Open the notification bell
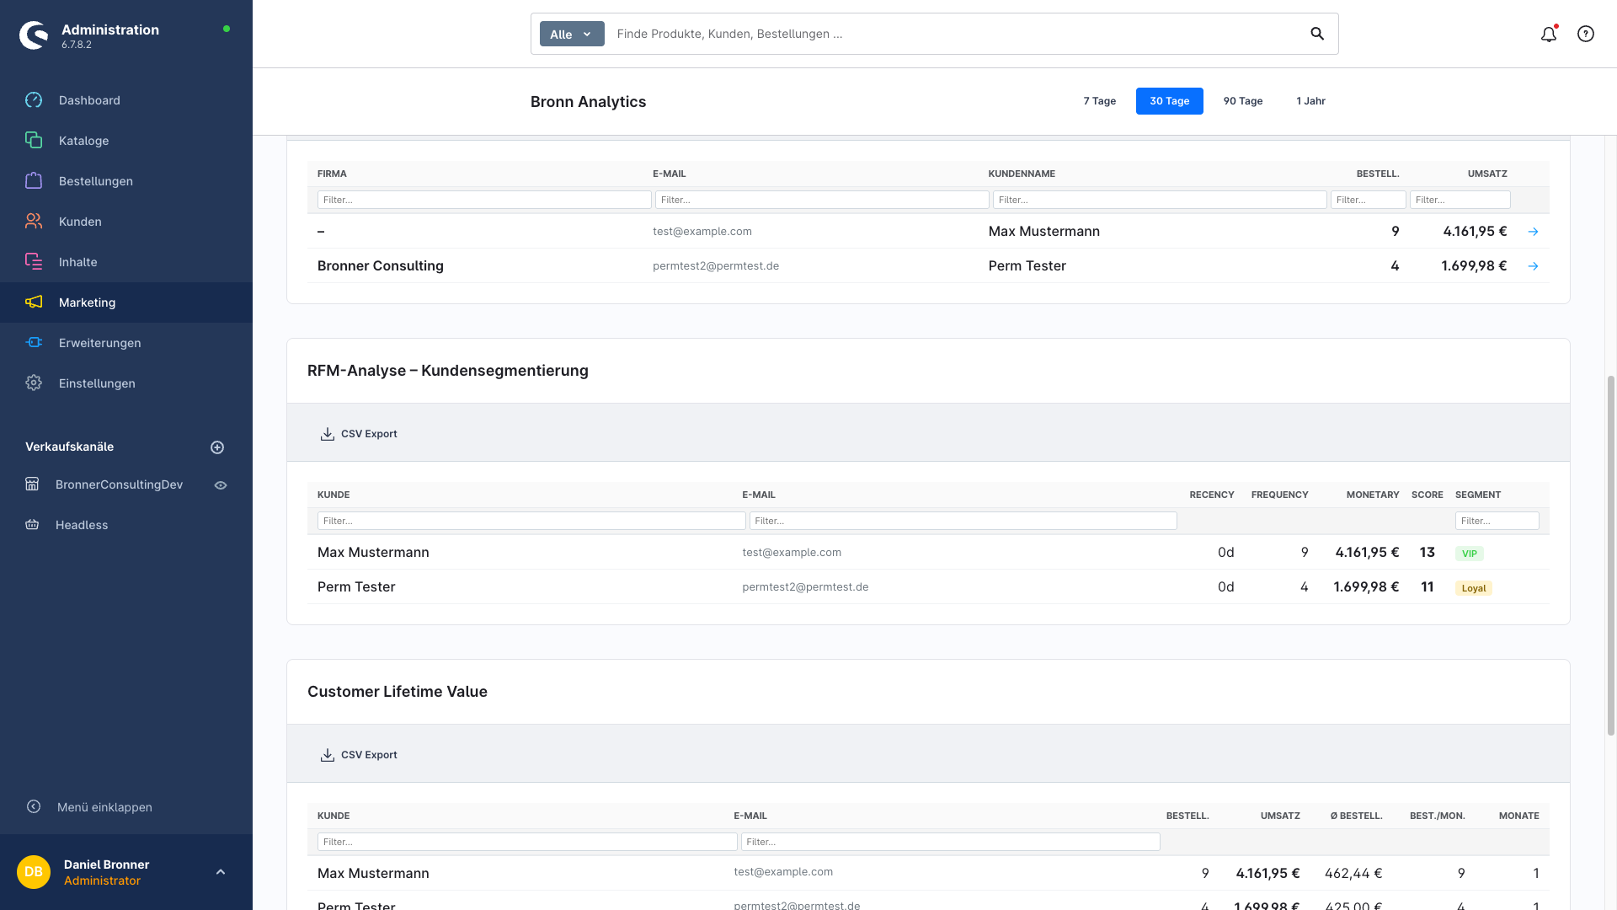1617x910 pixels. [1549, 34]
